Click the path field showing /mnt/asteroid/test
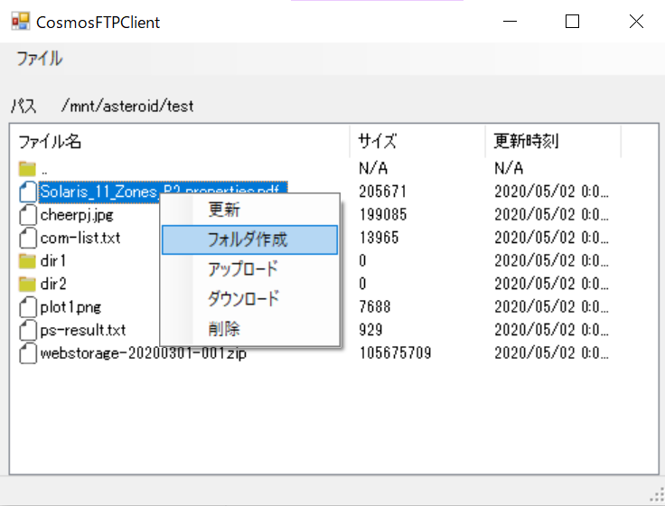665x506 pixels. point(127,107)
